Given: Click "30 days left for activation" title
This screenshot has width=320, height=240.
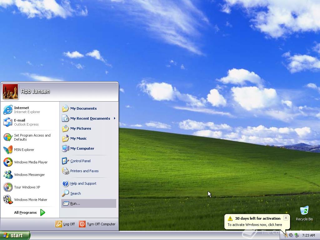Looking at the screenshot, I should 258,218.
